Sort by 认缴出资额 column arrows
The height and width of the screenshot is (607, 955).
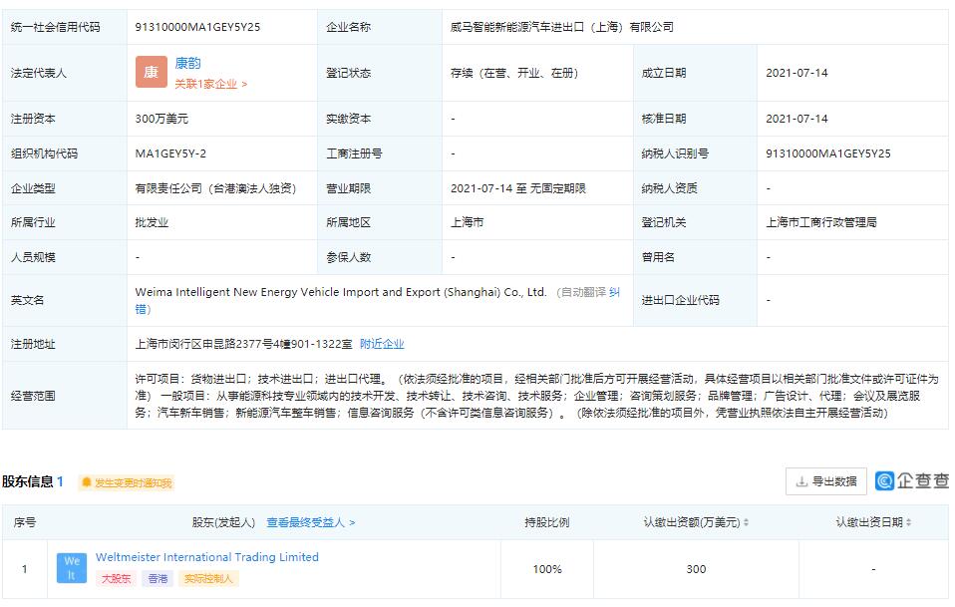(x=747, y=522)
